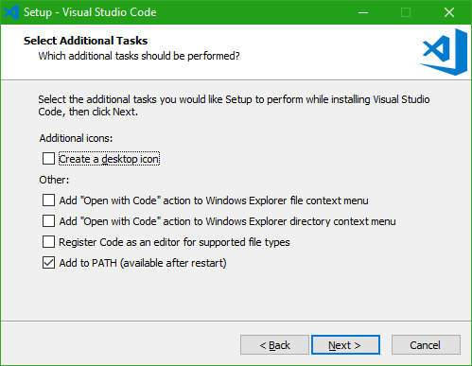Click the dotted-outlined 'Create a desktop icon' label text
472x366 pixels.
pos(109,159)
